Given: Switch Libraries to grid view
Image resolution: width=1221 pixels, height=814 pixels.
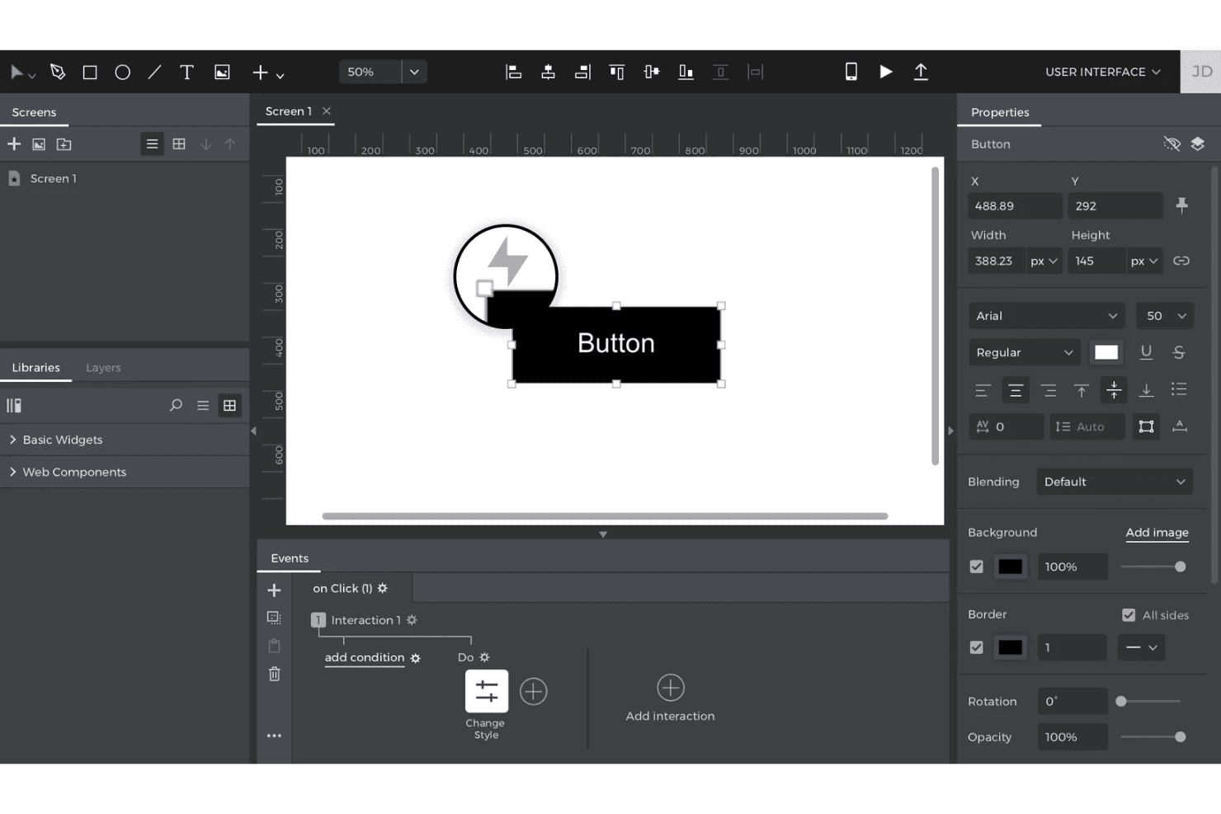Looking at the screenshot, I should (229, 405).
